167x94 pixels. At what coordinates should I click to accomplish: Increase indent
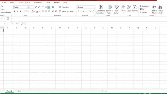pos(56,11)
